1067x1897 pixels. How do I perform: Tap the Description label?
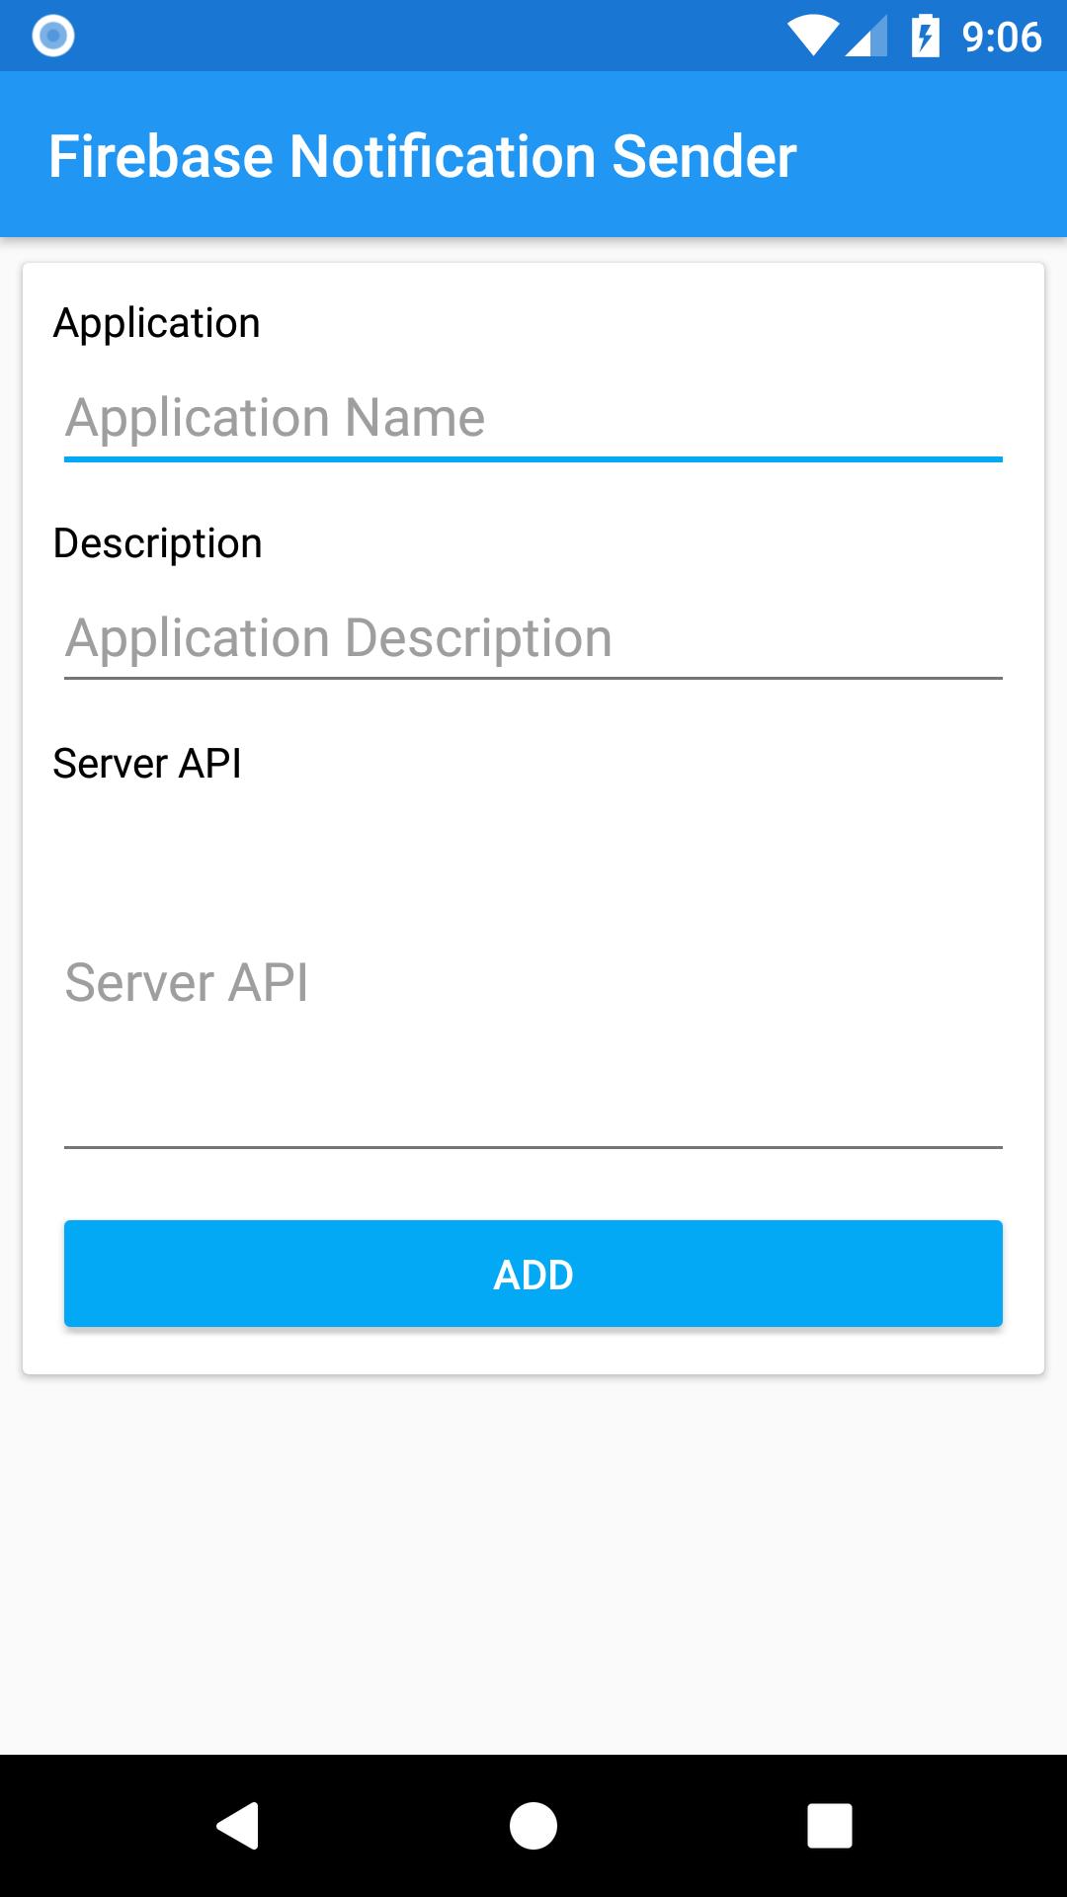[x=158, y=543]
